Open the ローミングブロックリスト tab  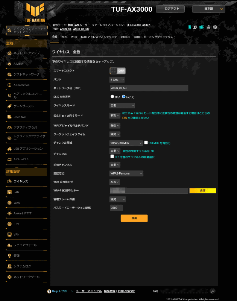(x=160, y=37)
